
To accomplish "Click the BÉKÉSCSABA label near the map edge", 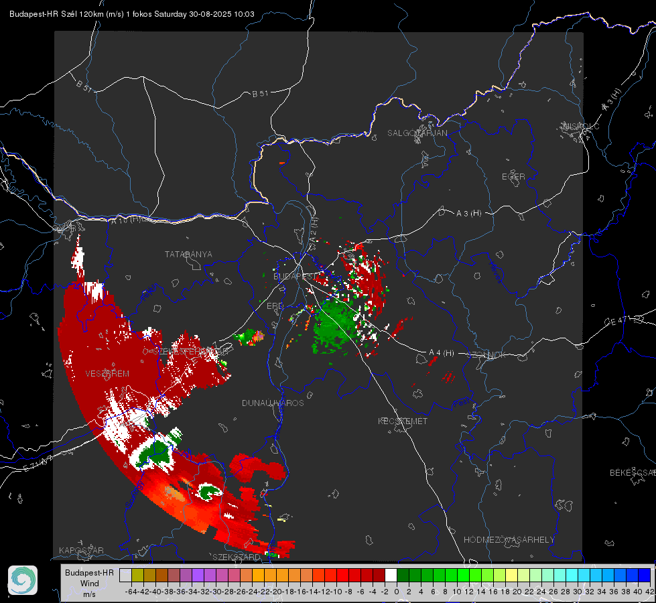I will pyautogui.click(x=633, y=473).
